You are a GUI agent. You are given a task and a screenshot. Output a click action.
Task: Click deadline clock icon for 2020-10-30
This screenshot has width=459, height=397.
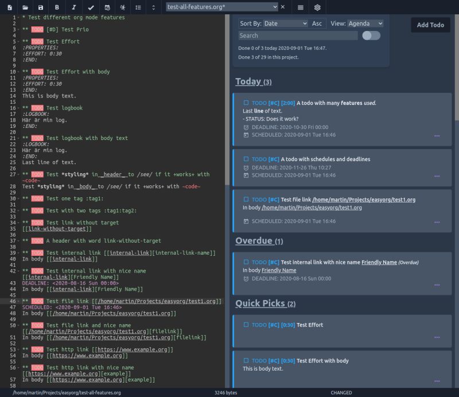point(246,127)
